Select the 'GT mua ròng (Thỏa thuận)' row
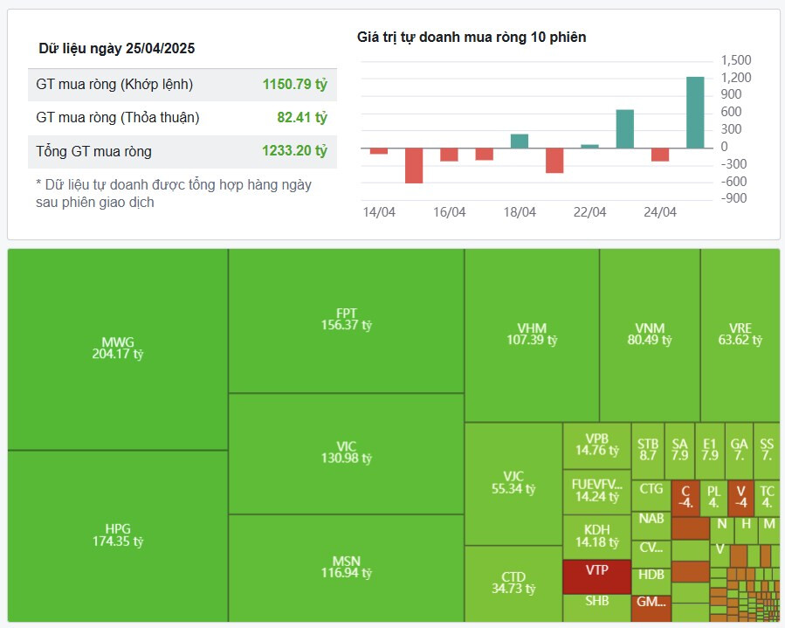Screen dimensions: 785x628 coord(182,117)
